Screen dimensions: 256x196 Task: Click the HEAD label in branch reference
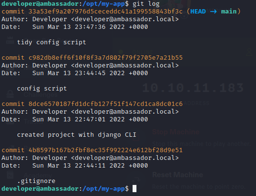(198, 12)
